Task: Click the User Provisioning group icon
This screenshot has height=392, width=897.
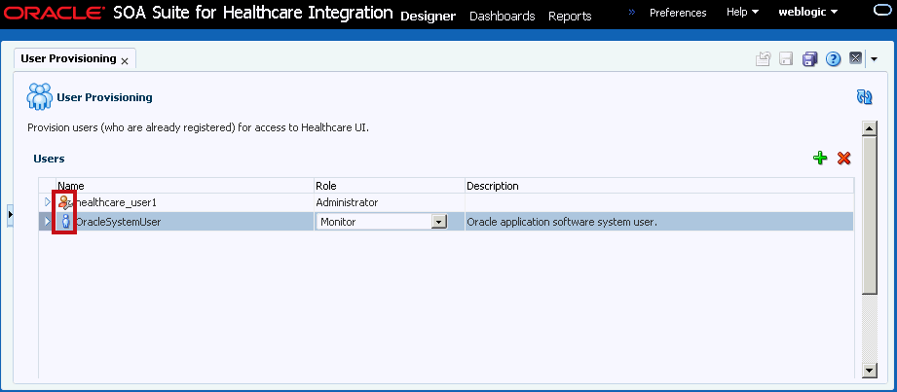Action: click(40, 96)
